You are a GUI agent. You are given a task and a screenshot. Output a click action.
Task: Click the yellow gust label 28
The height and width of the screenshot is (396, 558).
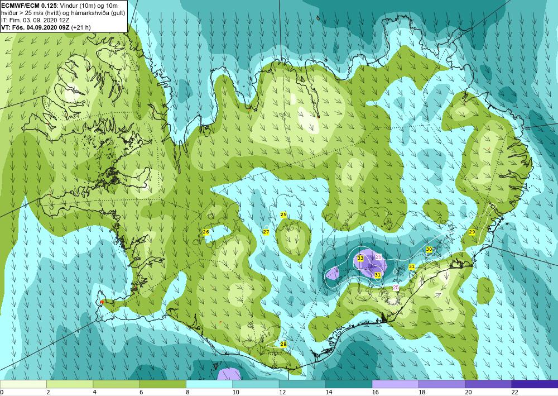click(x=283, y=344)
